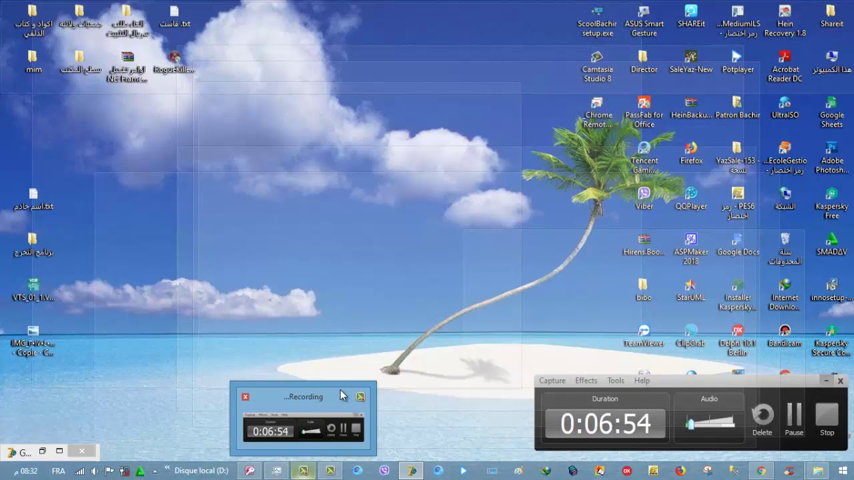Open the Google Sheets shortcut
This screenshot has height=480, width=854.
pyautogui.click(x=831, y=111)
